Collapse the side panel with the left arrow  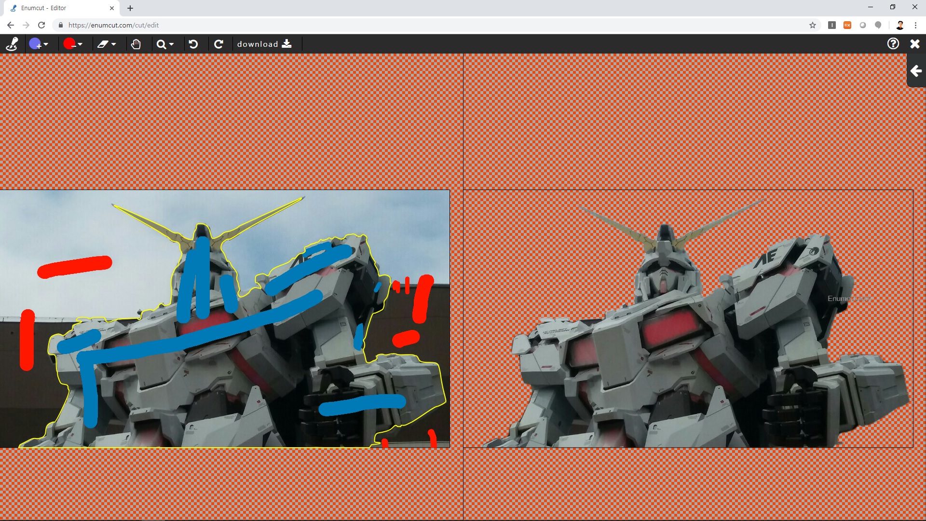click(x=916, y=71)
